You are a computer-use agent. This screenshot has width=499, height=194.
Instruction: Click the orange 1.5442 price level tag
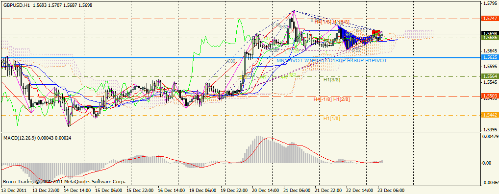coord(490,115)
